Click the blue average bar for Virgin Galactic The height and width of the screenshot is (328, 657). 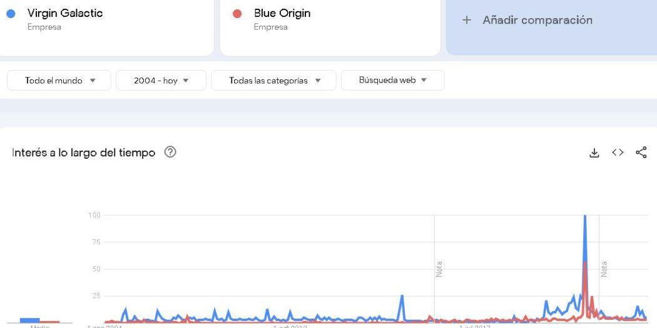pos(30,321)
